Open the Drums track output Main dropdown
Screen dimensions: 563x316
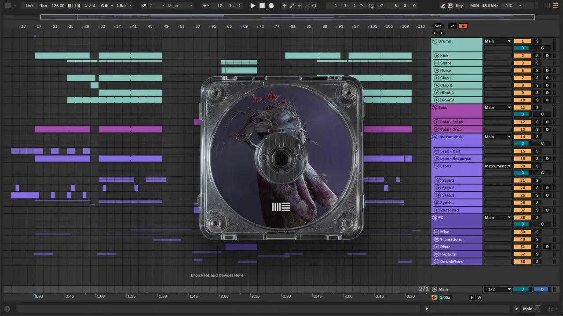497,41
